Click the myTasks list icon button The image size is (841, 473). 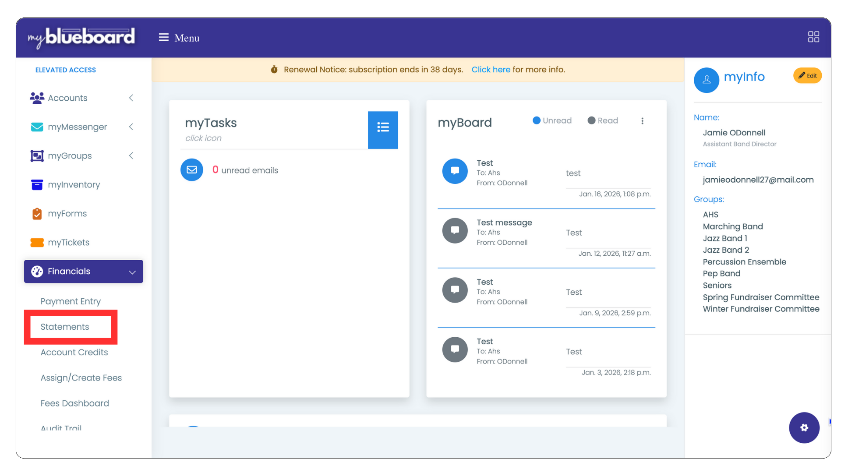pyautogui.click(x=383, y=130)
